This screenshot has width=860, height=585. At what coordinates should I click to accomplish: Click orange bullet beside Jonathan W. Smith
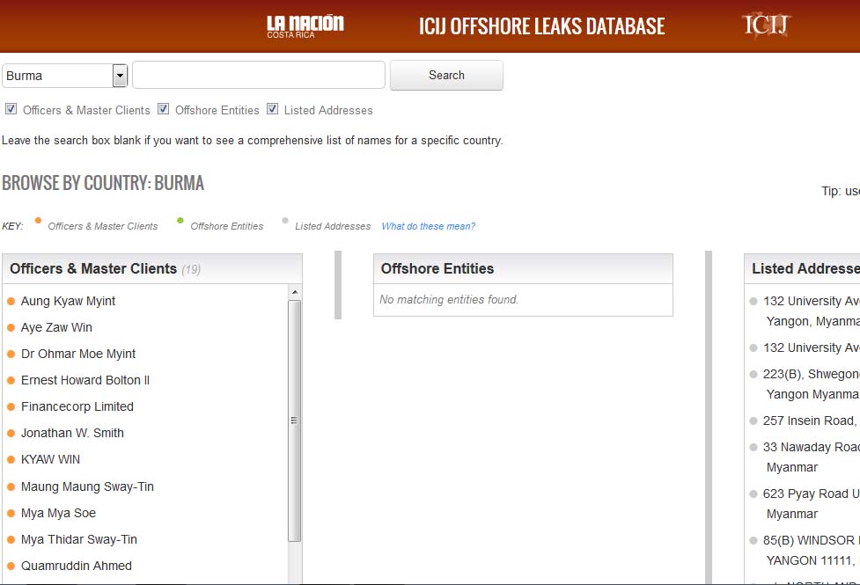coord(11,433)
